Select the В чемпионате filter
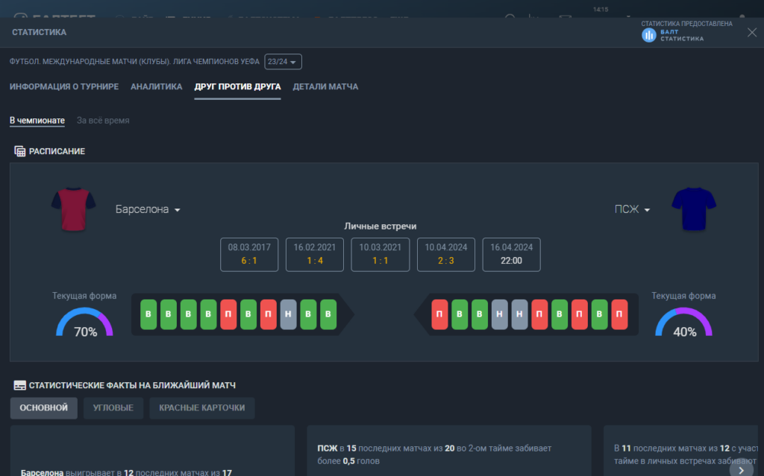The width and height of the screenshot is (764, 476). (37, 120)
